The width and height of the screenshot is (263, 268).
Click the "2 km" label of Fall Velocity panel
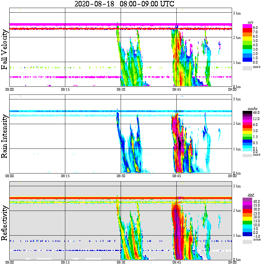coord(237,38)
